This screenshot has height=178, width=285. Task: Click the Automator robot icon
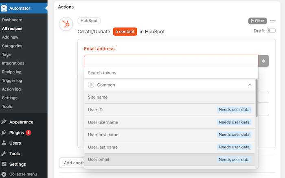click(4, 8)
